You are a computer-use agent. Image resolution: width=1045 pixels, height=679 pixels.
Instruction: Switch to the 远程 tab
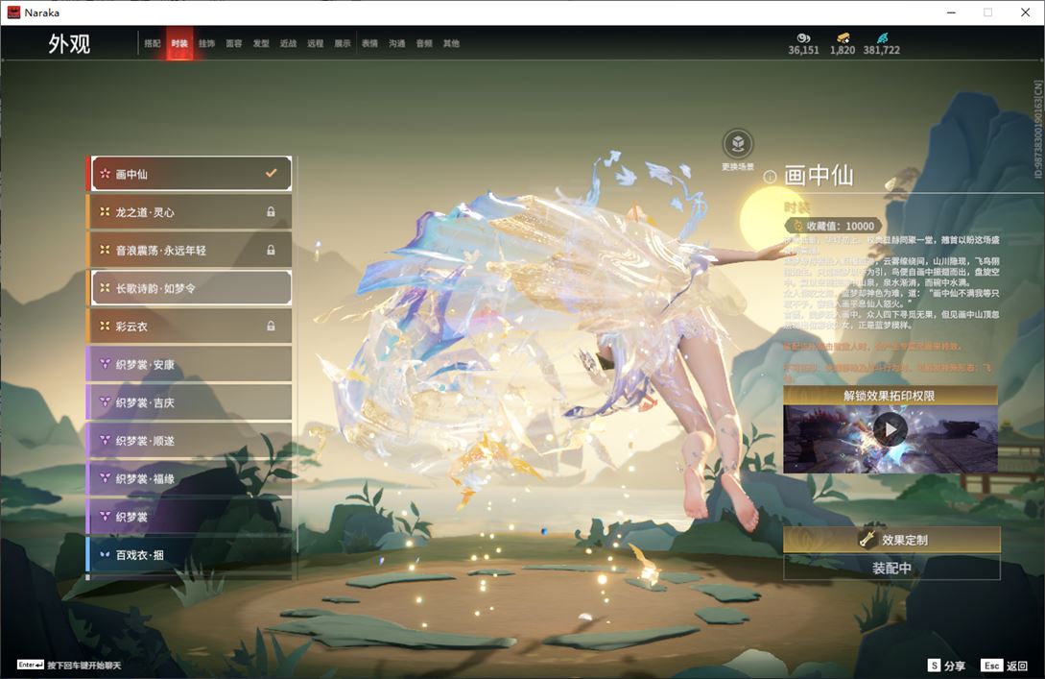click(316, 43)
